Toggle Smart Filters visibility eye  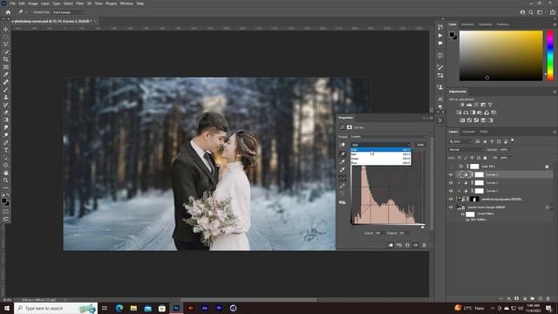click(463, 214)
